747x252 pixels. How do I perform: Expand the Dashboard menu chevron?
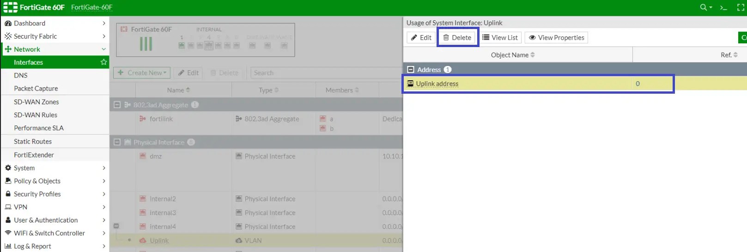(103, 23)
